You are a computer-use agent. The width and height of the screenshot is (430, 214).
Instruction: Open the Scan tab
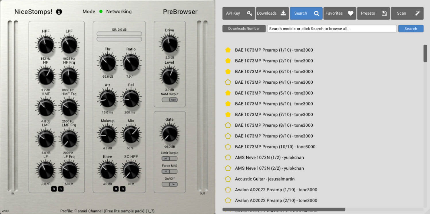407,13
